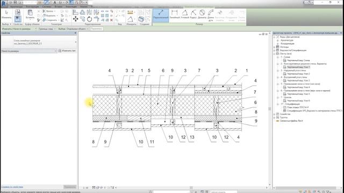The height and width of the screenshot is (193, 344).
Task: Click label number 11 in the drawing
Action: pyautogui.click(x=152, y=142)
